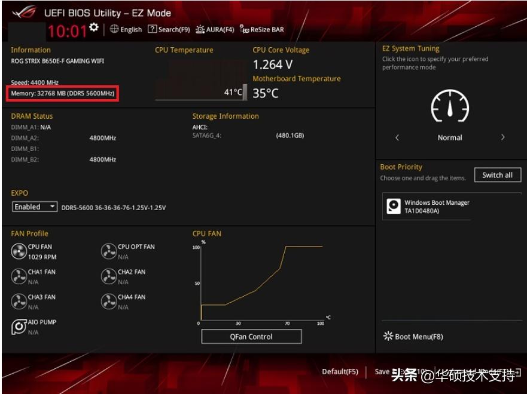Click the Search question mark icon
527x394 pixels.
click(x=153, y=29)
